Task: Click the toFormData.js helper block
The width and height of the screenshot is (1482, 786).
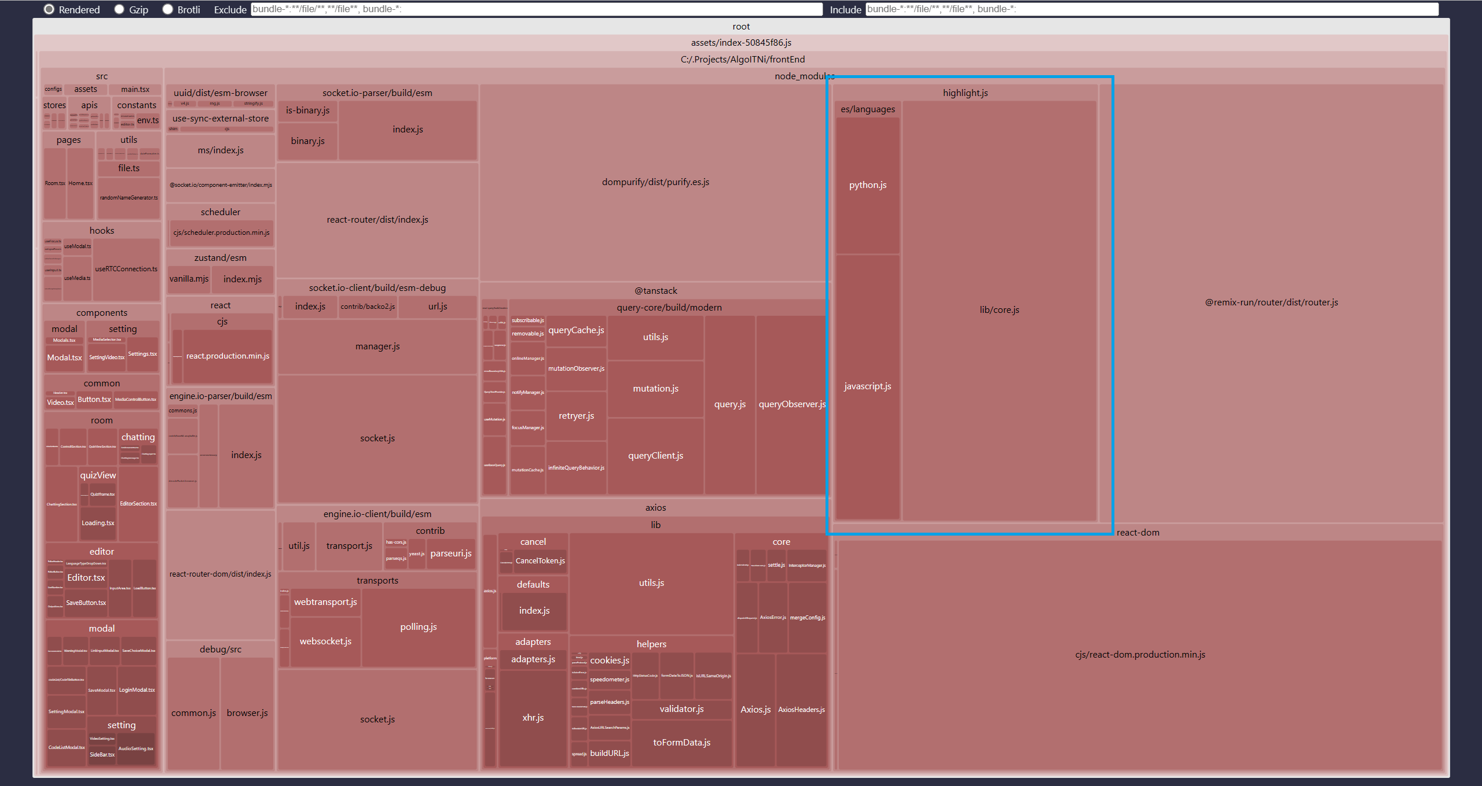Action: (x=681, y=743)
